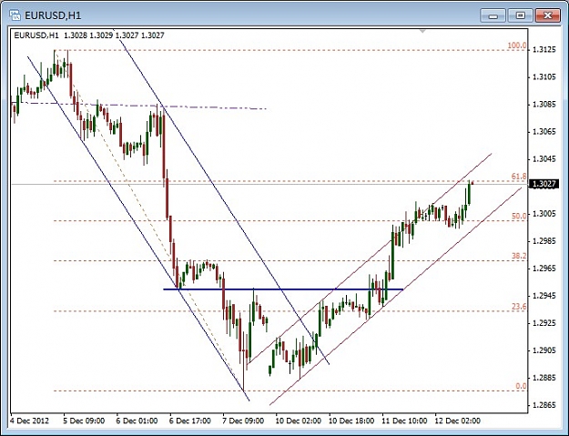The image size is (569, 436).
Task: Click the 1.2905 price scale value
Action: pyautogui.click(x=544, y=350)
